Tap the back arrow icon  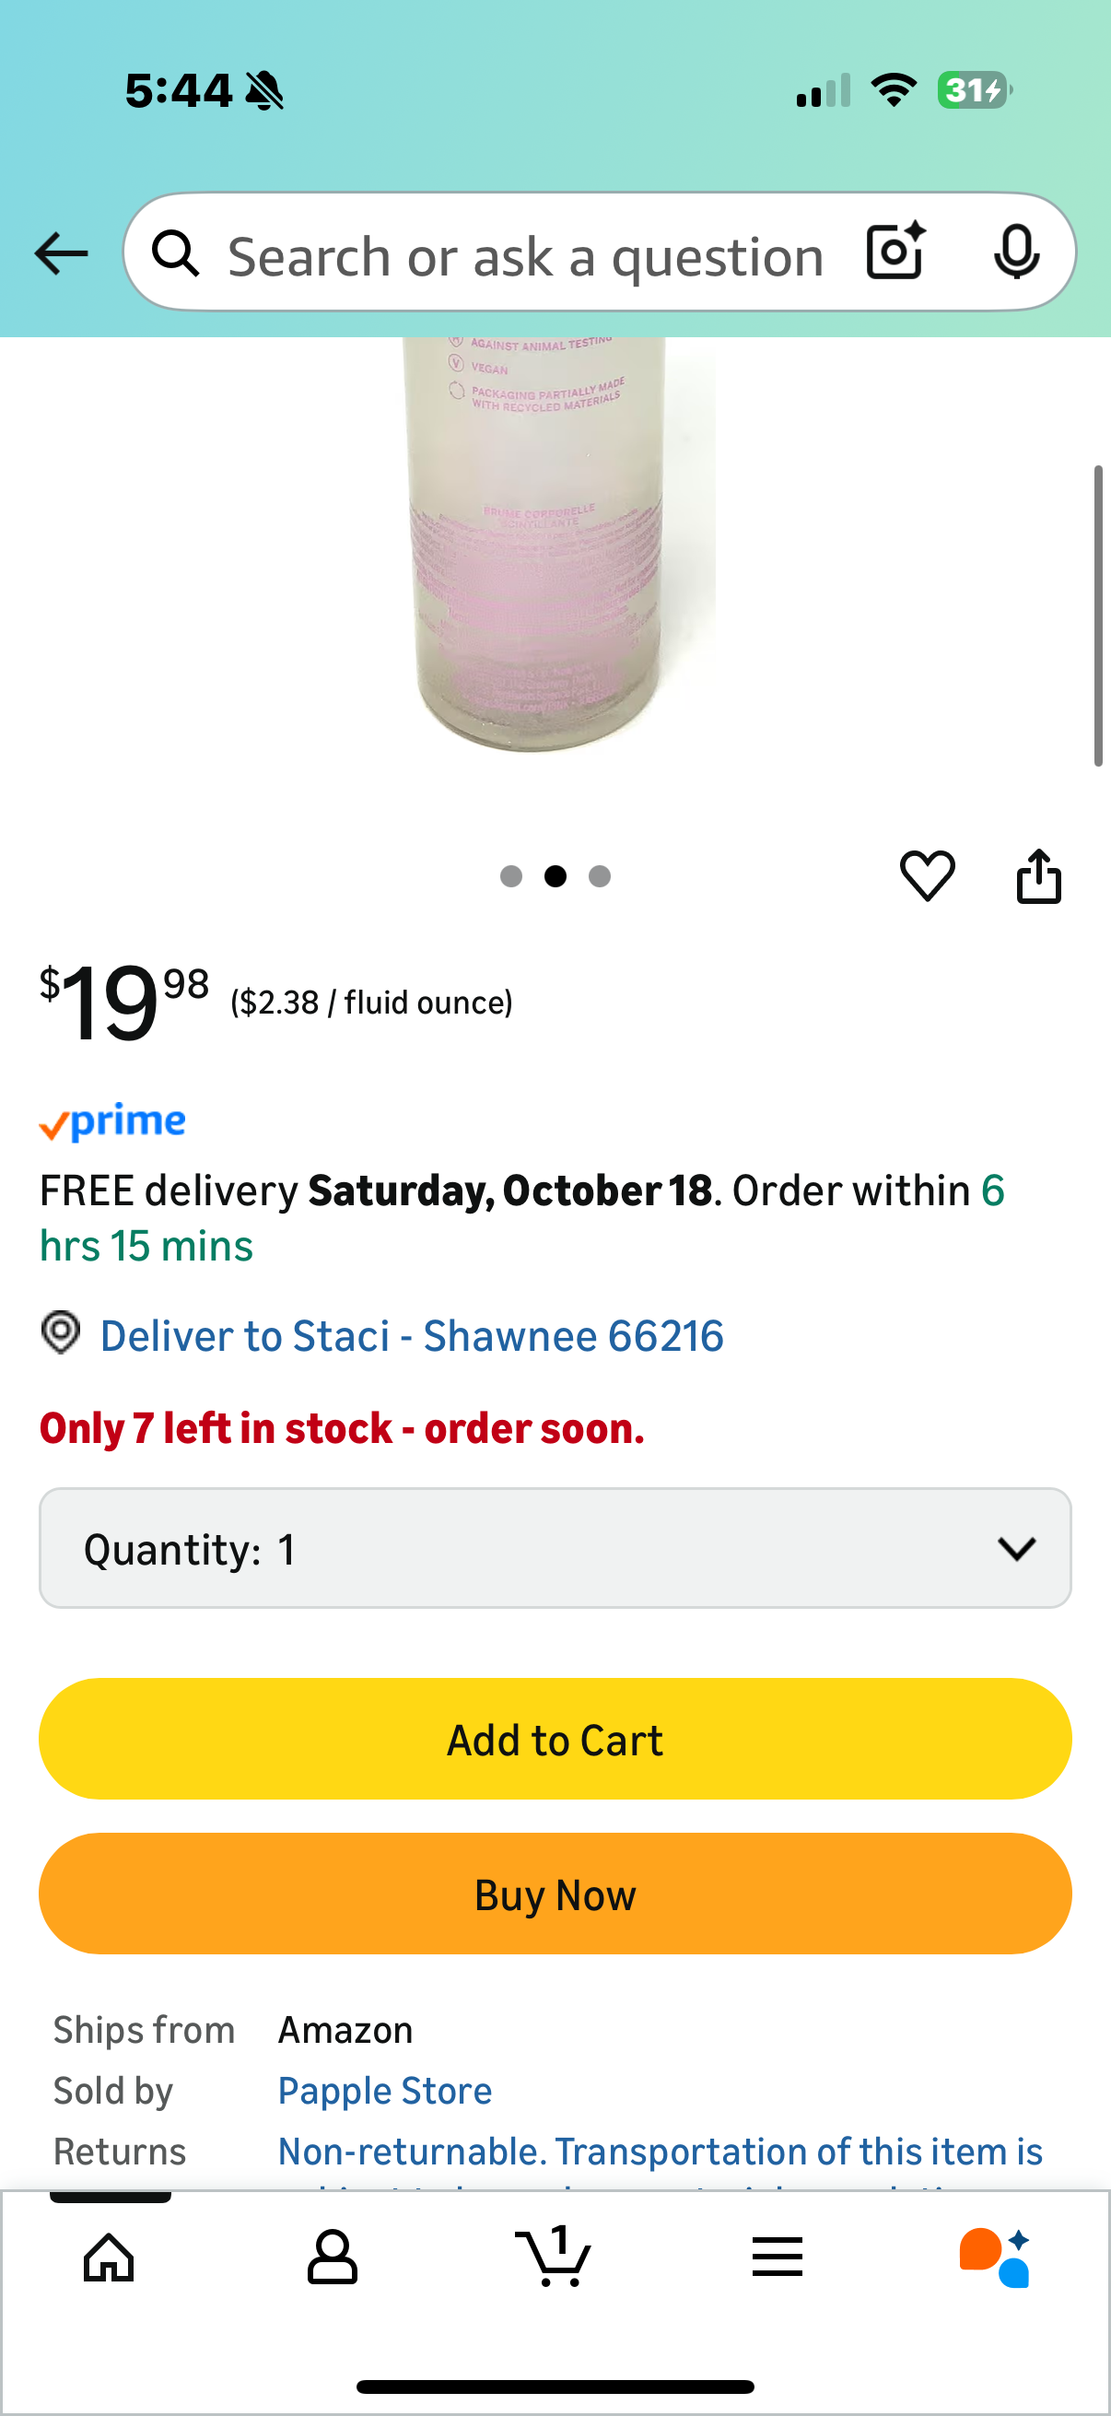point(61,253)
